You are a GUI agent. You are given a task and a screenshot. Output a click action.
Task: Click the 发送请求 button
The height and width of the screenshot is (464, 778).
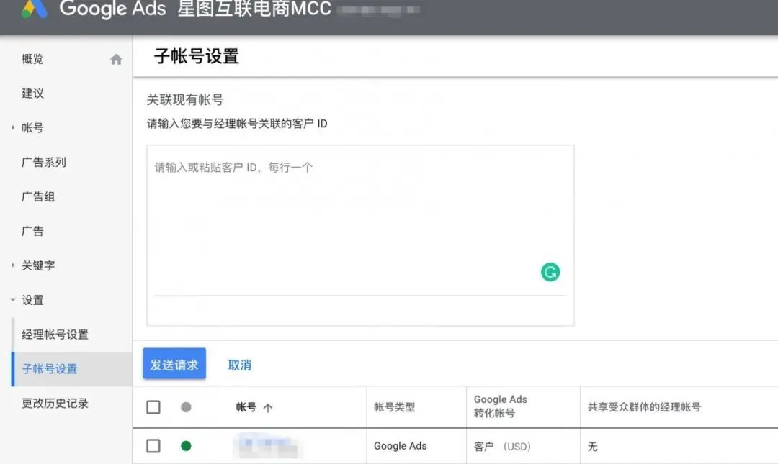(x=174, y=364)
